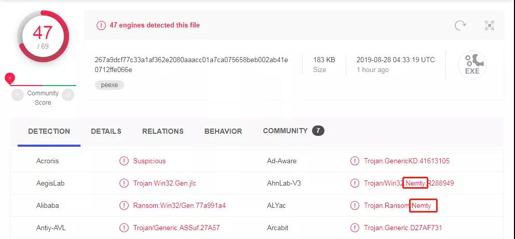This screenshot has width=515, height=239.
Task: Click the red community score marker pin
Action: click(10, 78)
